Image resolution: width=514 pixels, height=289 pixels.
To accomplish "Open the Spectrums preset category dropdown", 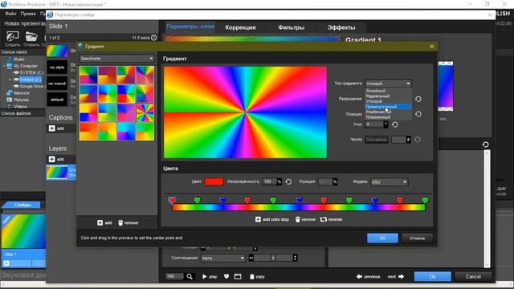I will (x=116, y=59).
